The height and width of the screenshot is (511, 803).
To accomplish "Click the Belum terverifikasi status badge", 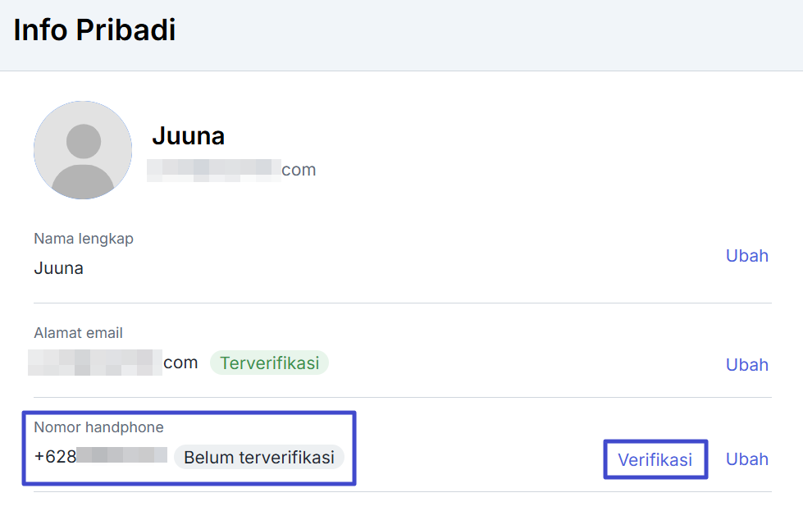I will (x=258, y=458).
